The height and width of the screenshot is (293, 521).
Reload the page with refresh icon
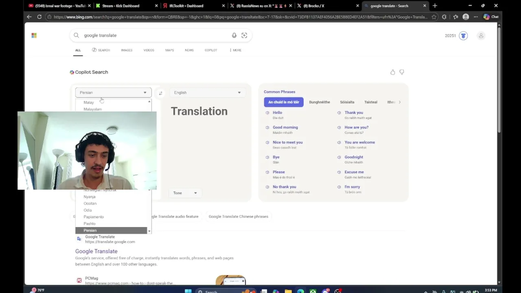[39, 17]
